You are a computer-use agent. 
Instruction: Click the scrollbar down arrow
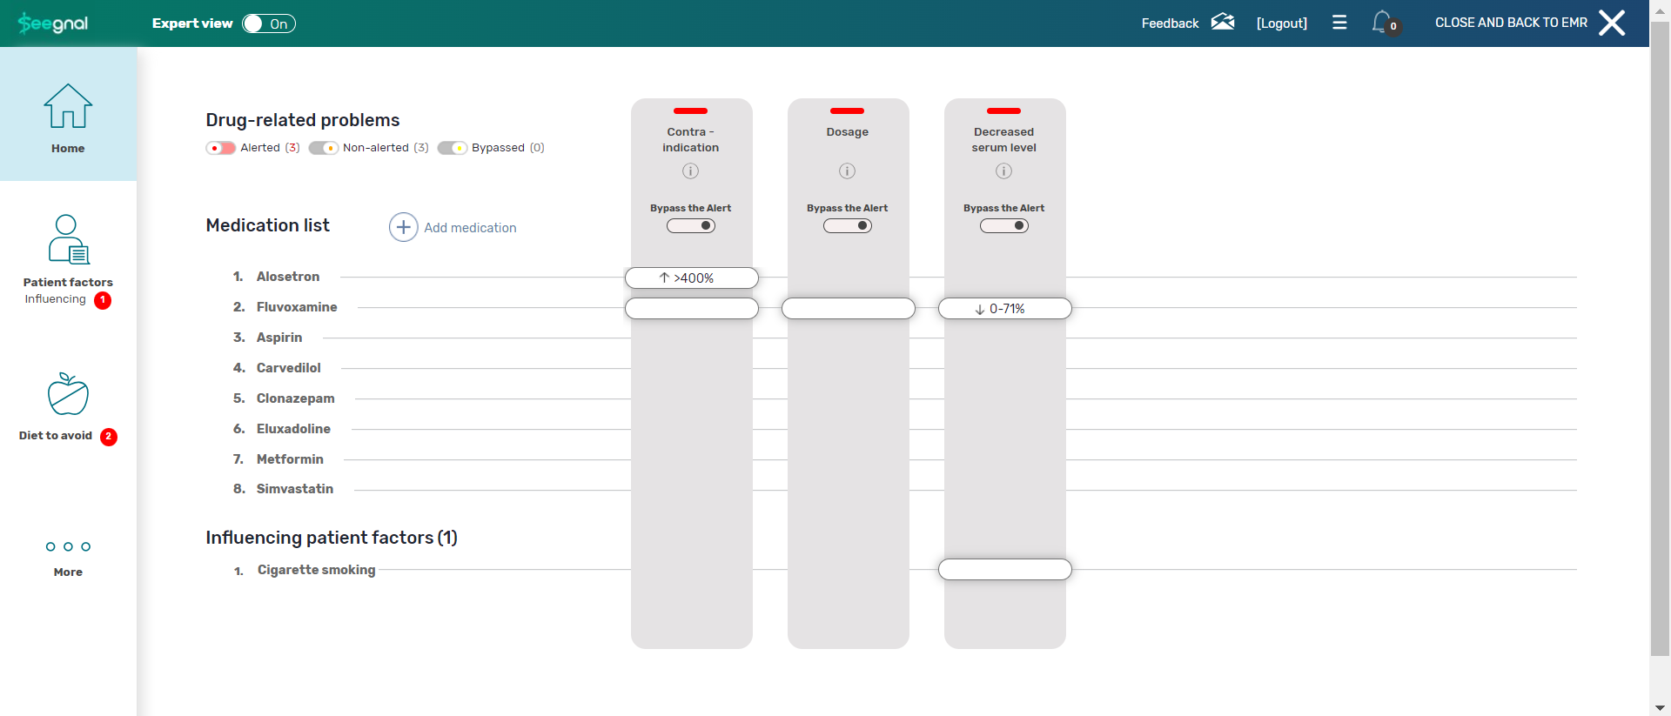coord(1661,708)
